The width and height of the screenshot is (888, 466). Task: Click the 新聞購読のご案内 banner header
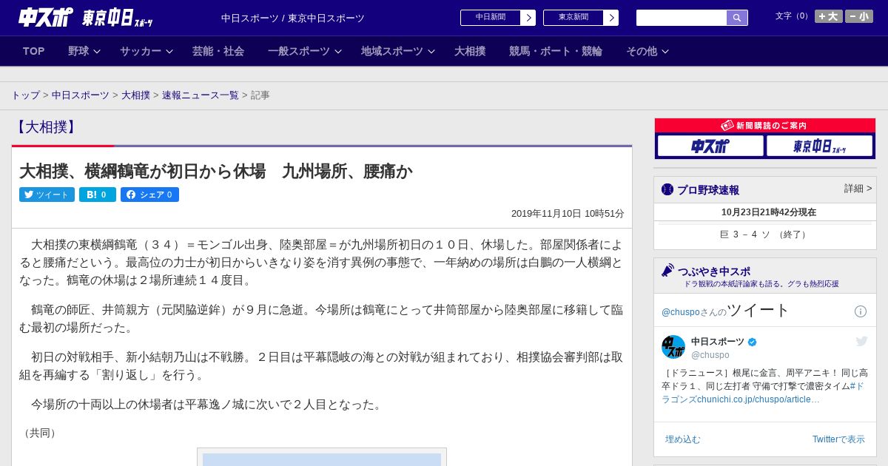pos(764,126)
